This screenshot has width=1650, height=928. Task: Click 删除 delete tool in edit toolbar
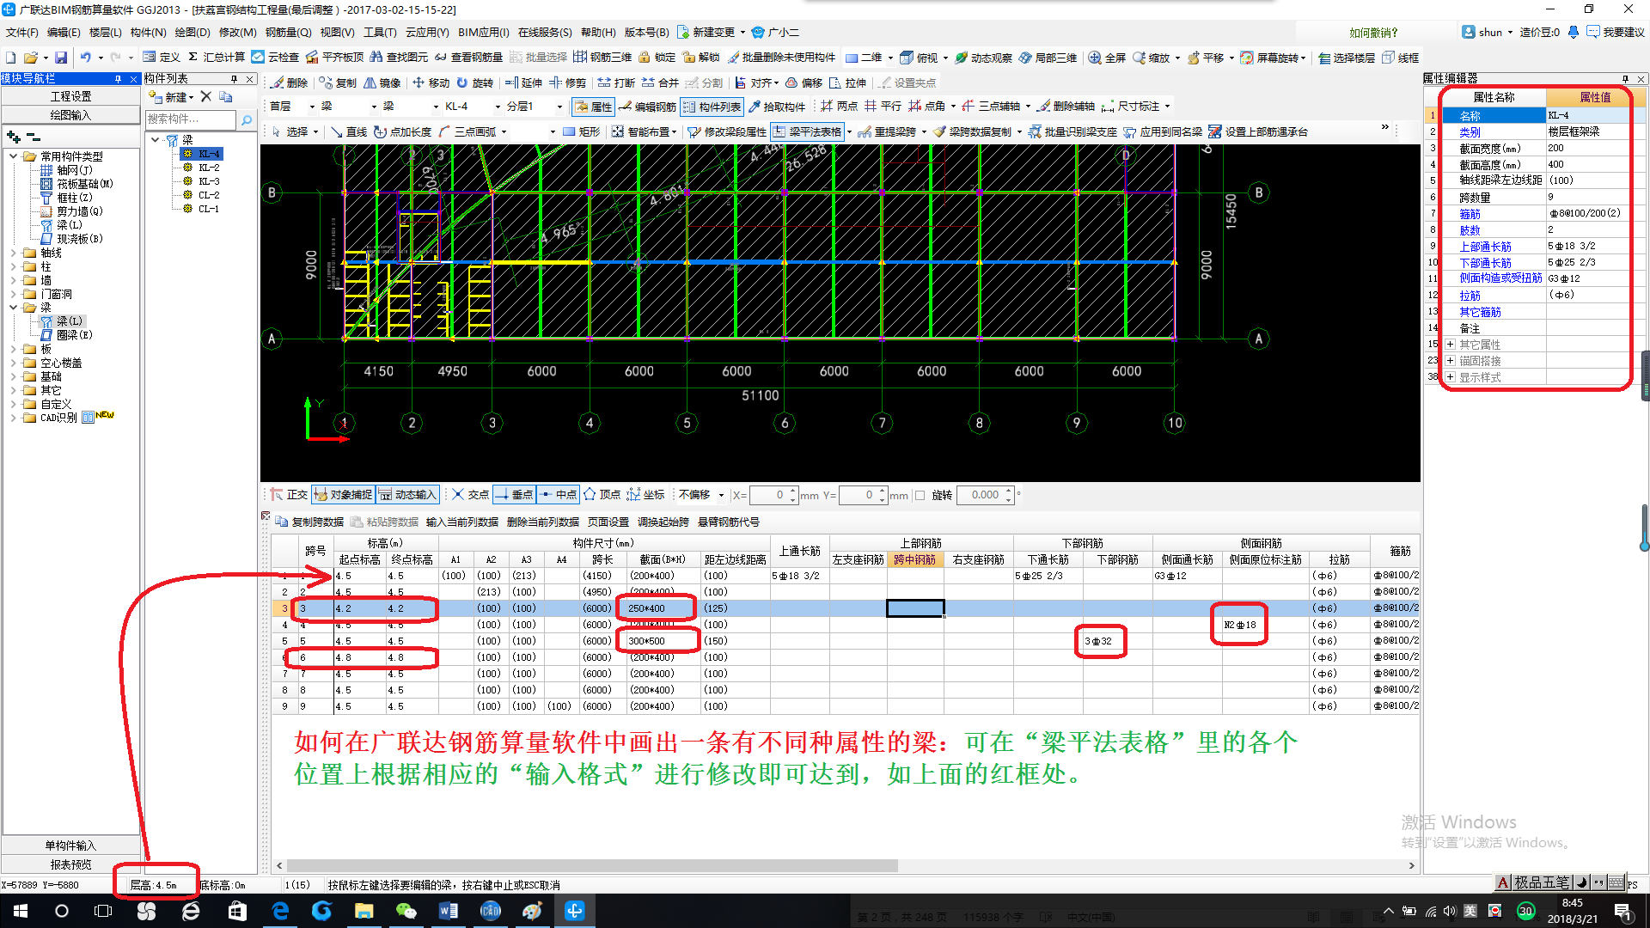coord(290,82)
